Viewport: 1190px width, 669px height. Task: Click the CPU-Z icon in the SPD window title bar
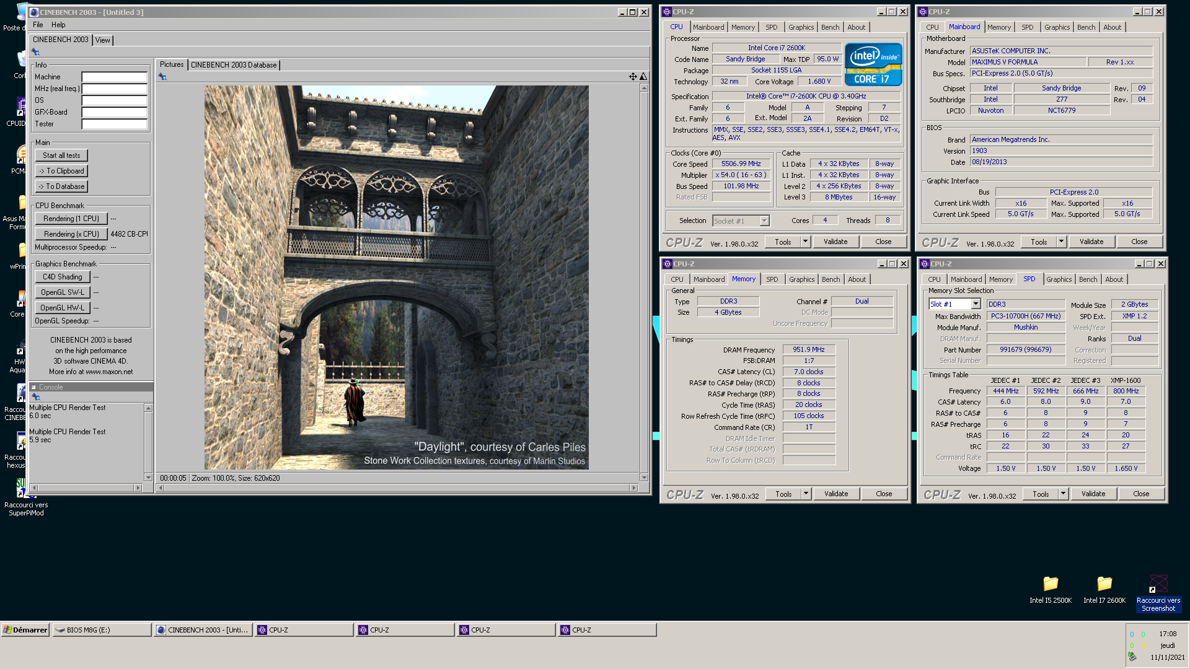click(925, 264)
